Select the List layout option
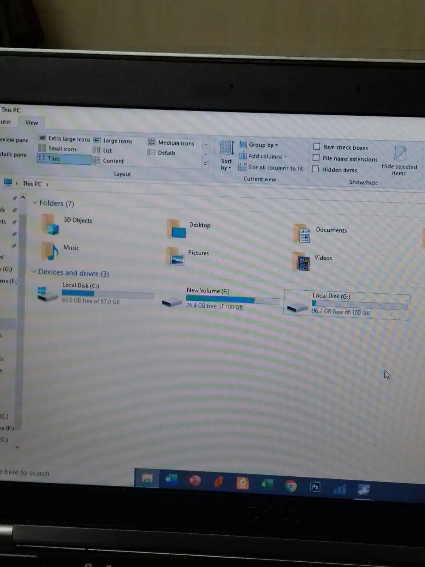This screenshot has height=567, width=425. pyautogui.click(x=102, y=150)
